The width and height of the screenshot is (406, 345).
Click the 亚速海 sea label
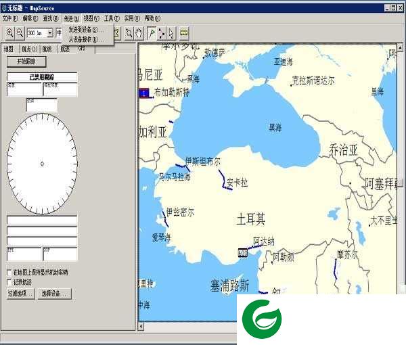(x=284, y=62)
